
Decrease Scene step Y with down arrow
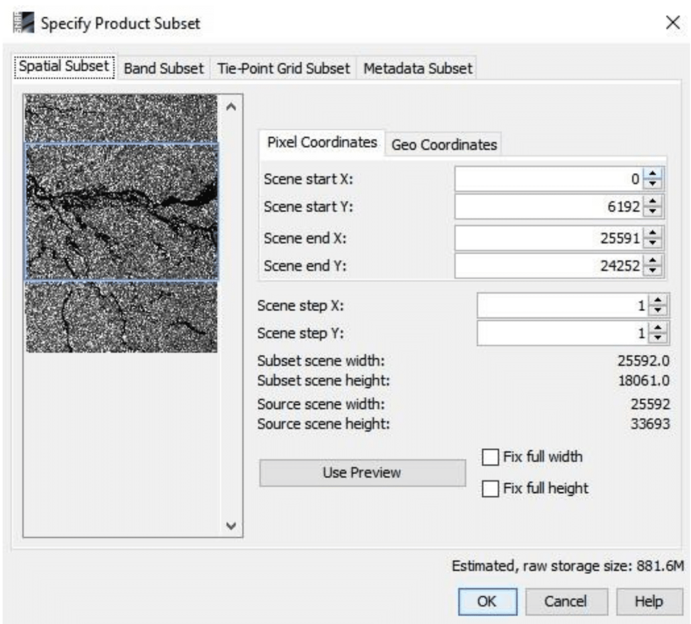pos(658,339)
